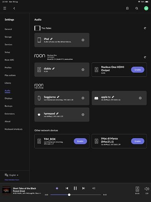Refresh the This Tablet device list
Image resolution: width=151 pixels, height=202 pixels.
pos(145,28)
